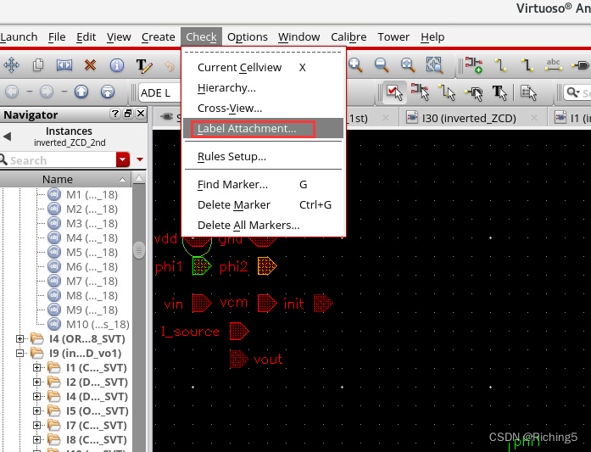Click the Move tool icon
Viewport: 591px width, 452px height.
pyautogui.click(x=12, y=65)
